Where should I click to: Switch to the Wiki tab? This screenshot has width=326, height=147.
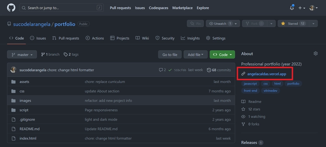(142, 38)
